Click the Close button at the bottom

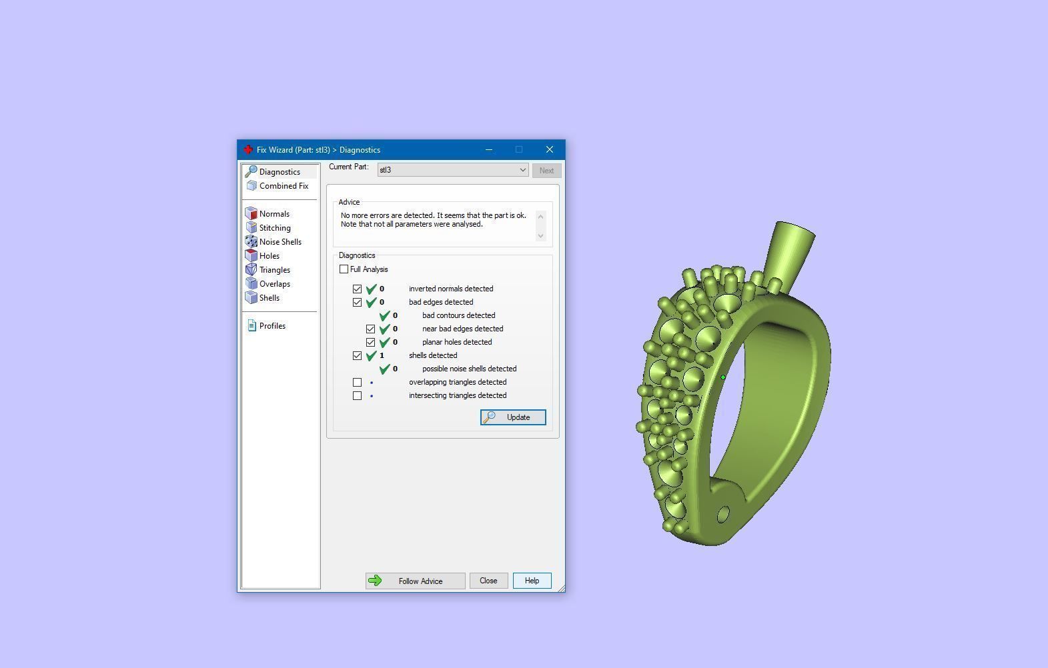(x=488, y=581)
